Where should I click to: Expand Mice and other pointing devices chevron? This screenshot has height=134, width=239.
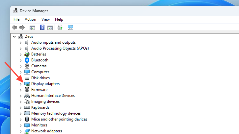pyautogui.click(x=21, y=120)
